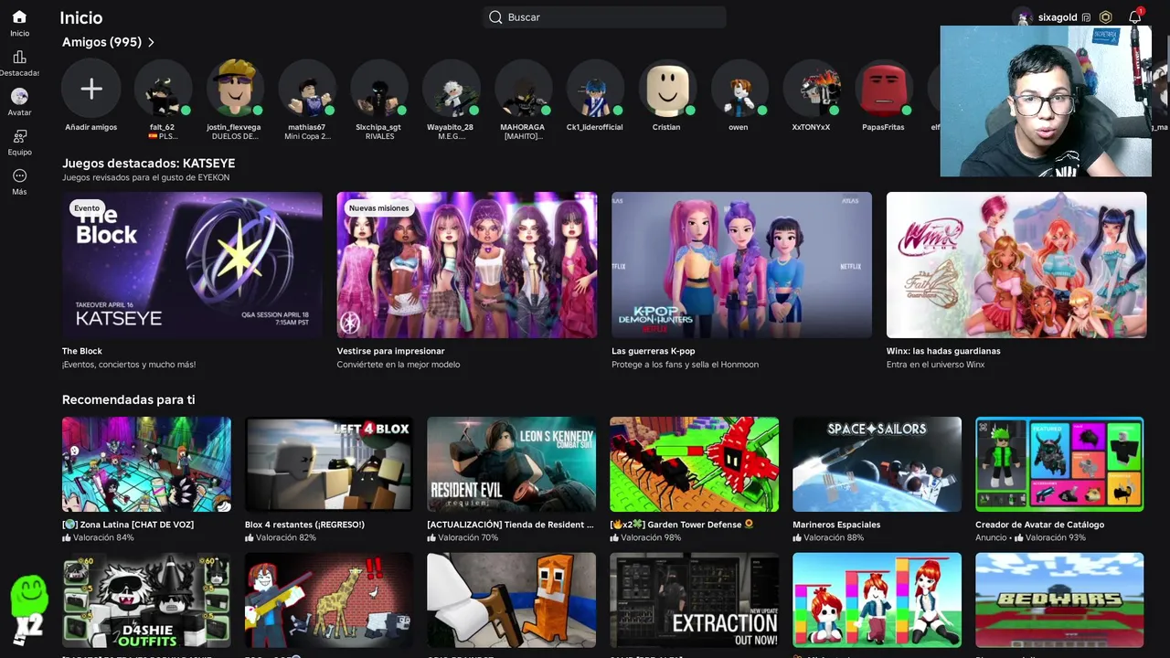The width and height of the screenshot is (1170, 658).
Task: Open the notifications bell icon
Action: coord(1134,17)
